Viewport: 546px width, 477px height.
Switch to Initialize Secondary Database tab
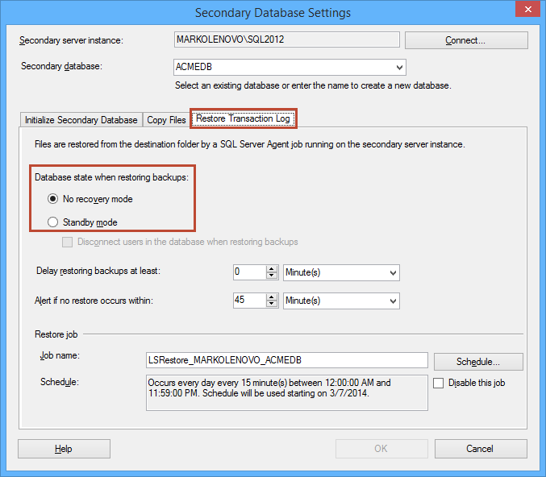pyautogui.click(x=81, y=120)
